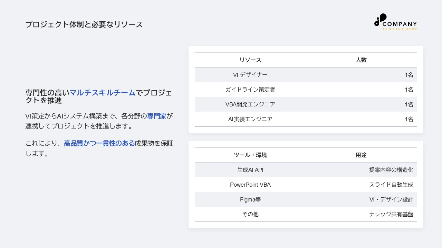Viewport: 442px width, 248px height.
Task: Click the 1名 cell beside AI実装エンジニア
Action: (409, 119)
